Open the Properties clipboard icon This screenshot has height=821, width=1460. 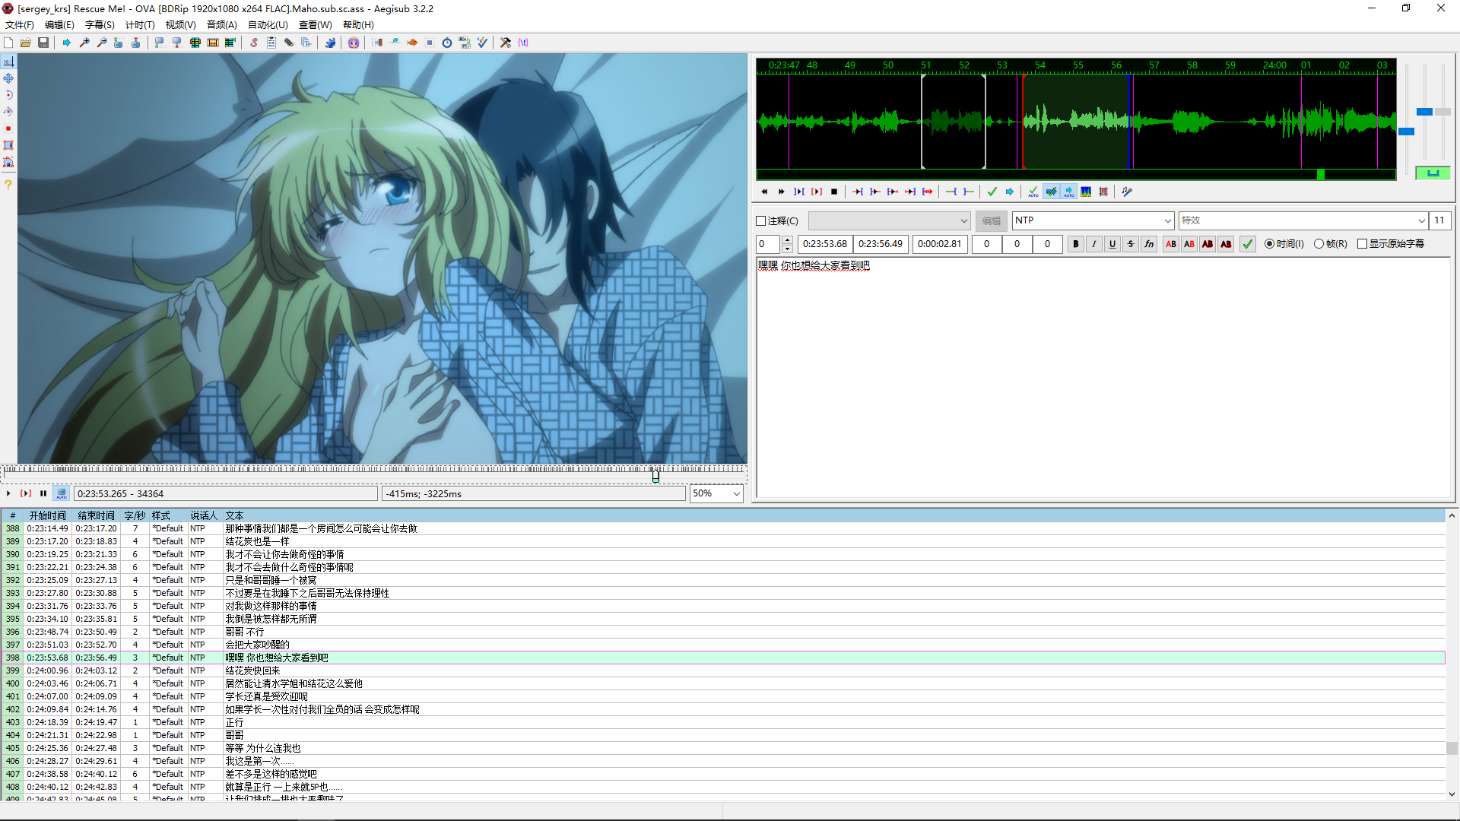point(271,43)
